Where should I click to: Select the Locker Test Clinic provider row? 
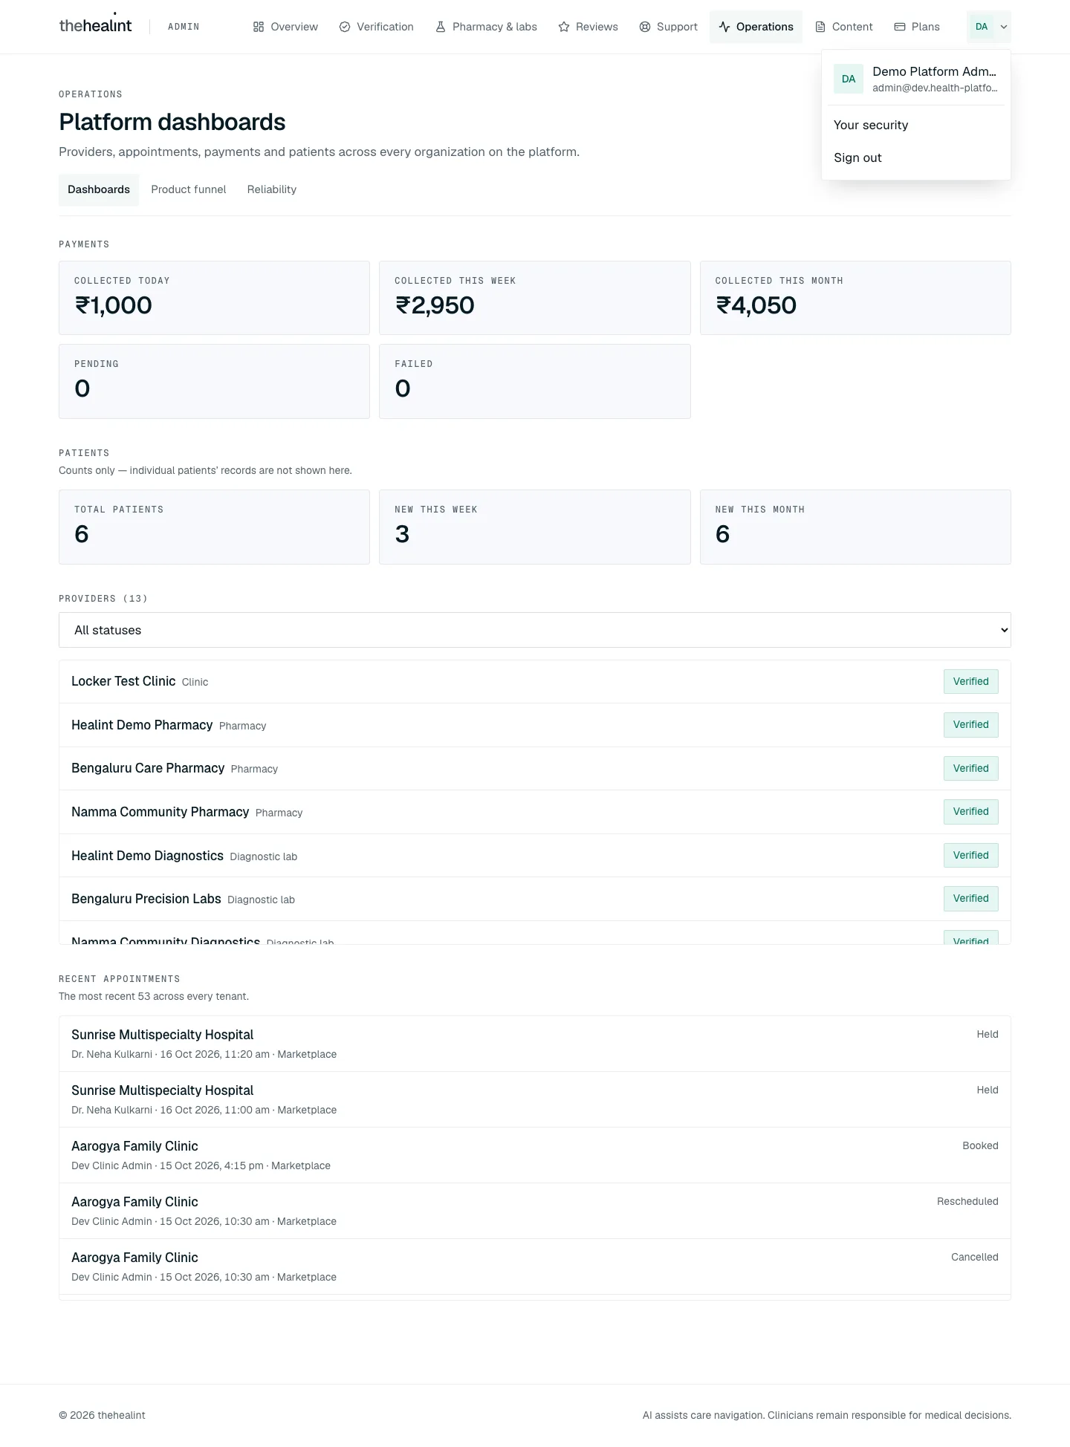click(535, 682)
